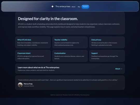Select the 'What ATLAS does' card heading

[x=24, y=40]
